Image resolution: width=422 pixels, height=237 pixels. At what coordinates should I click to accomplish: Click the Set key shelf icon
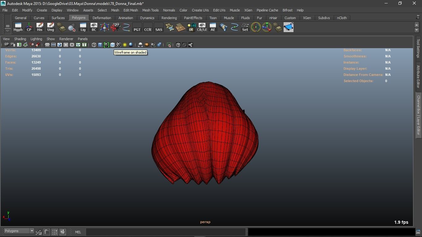[245, 27]
